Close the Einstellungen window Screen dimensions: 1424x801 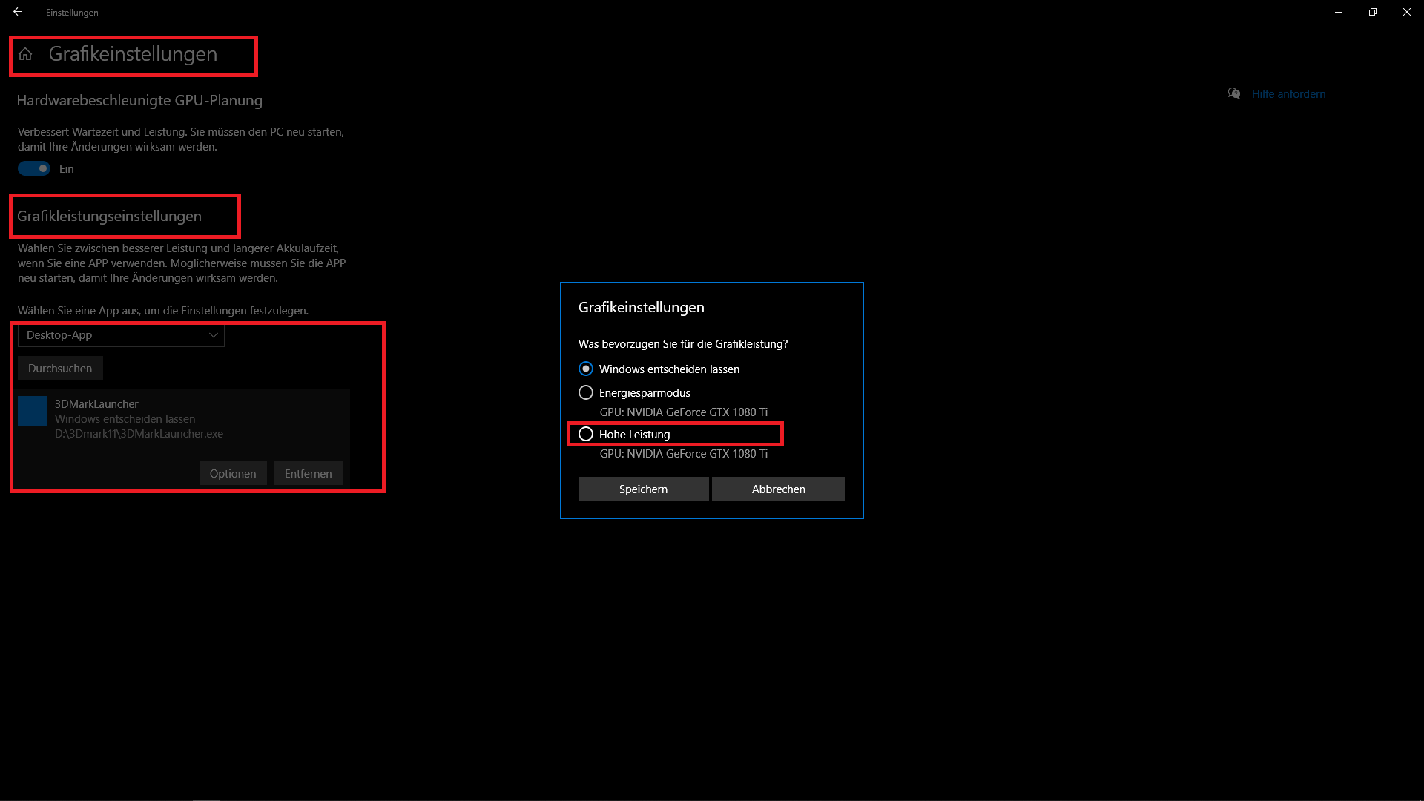coord(1407,12)
